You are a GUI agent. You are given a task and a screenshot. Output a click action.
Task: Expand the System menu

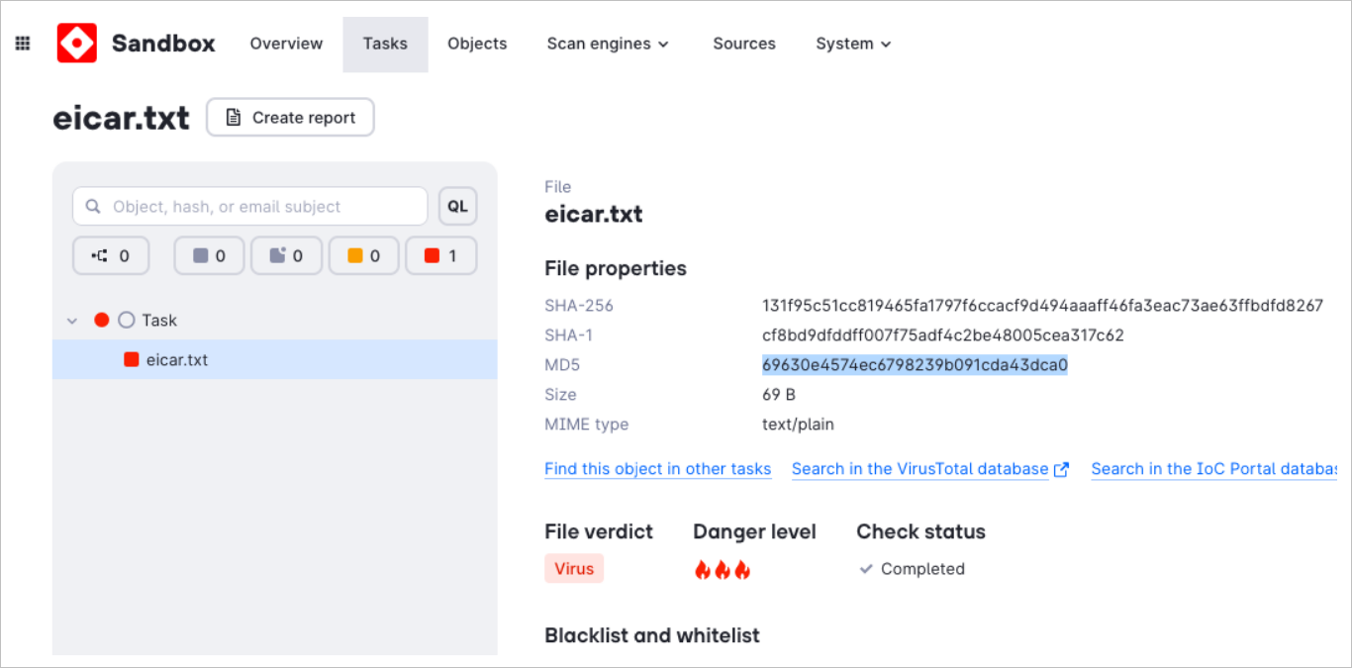[x=853, y=44]
